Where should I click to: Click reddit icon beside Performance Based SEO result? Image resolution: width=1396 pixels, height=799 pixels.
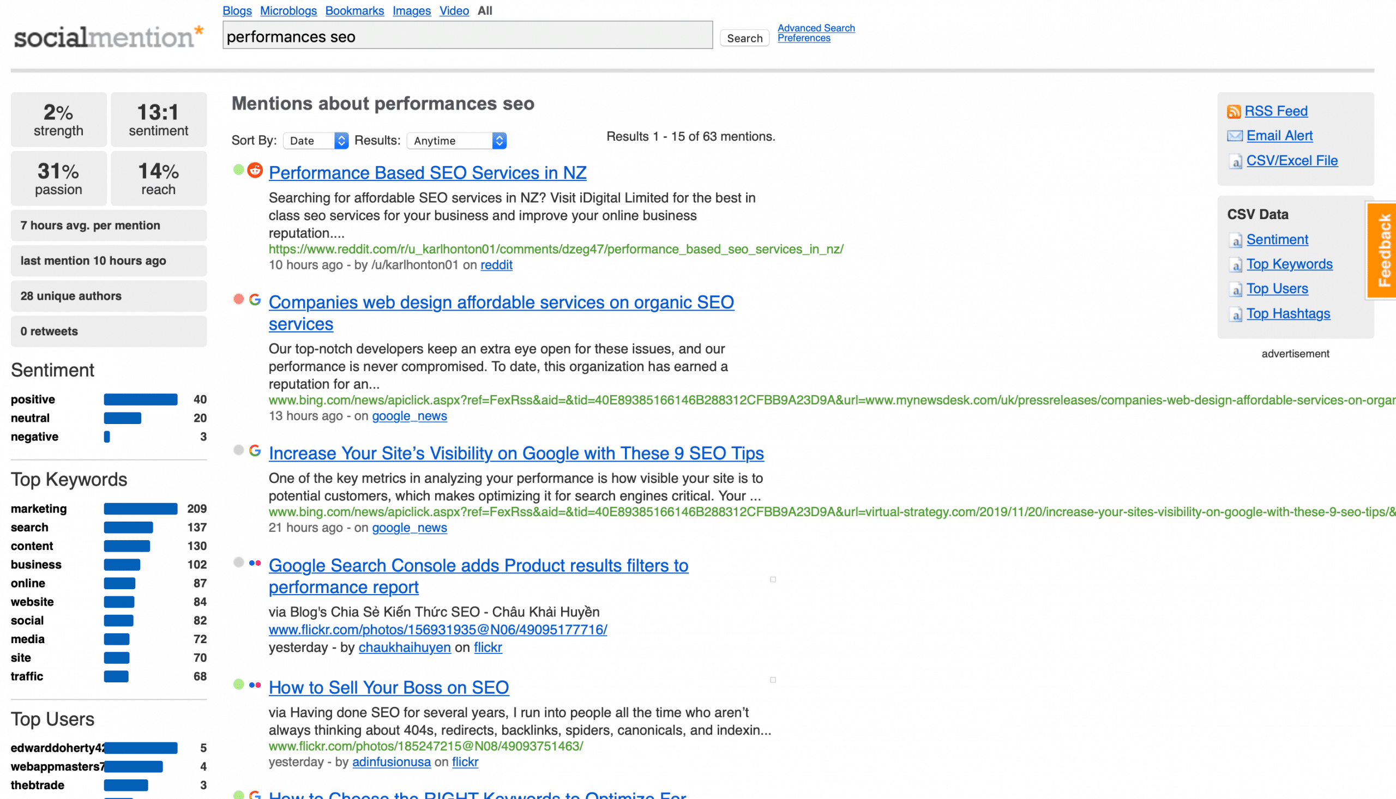click(255, 170)
